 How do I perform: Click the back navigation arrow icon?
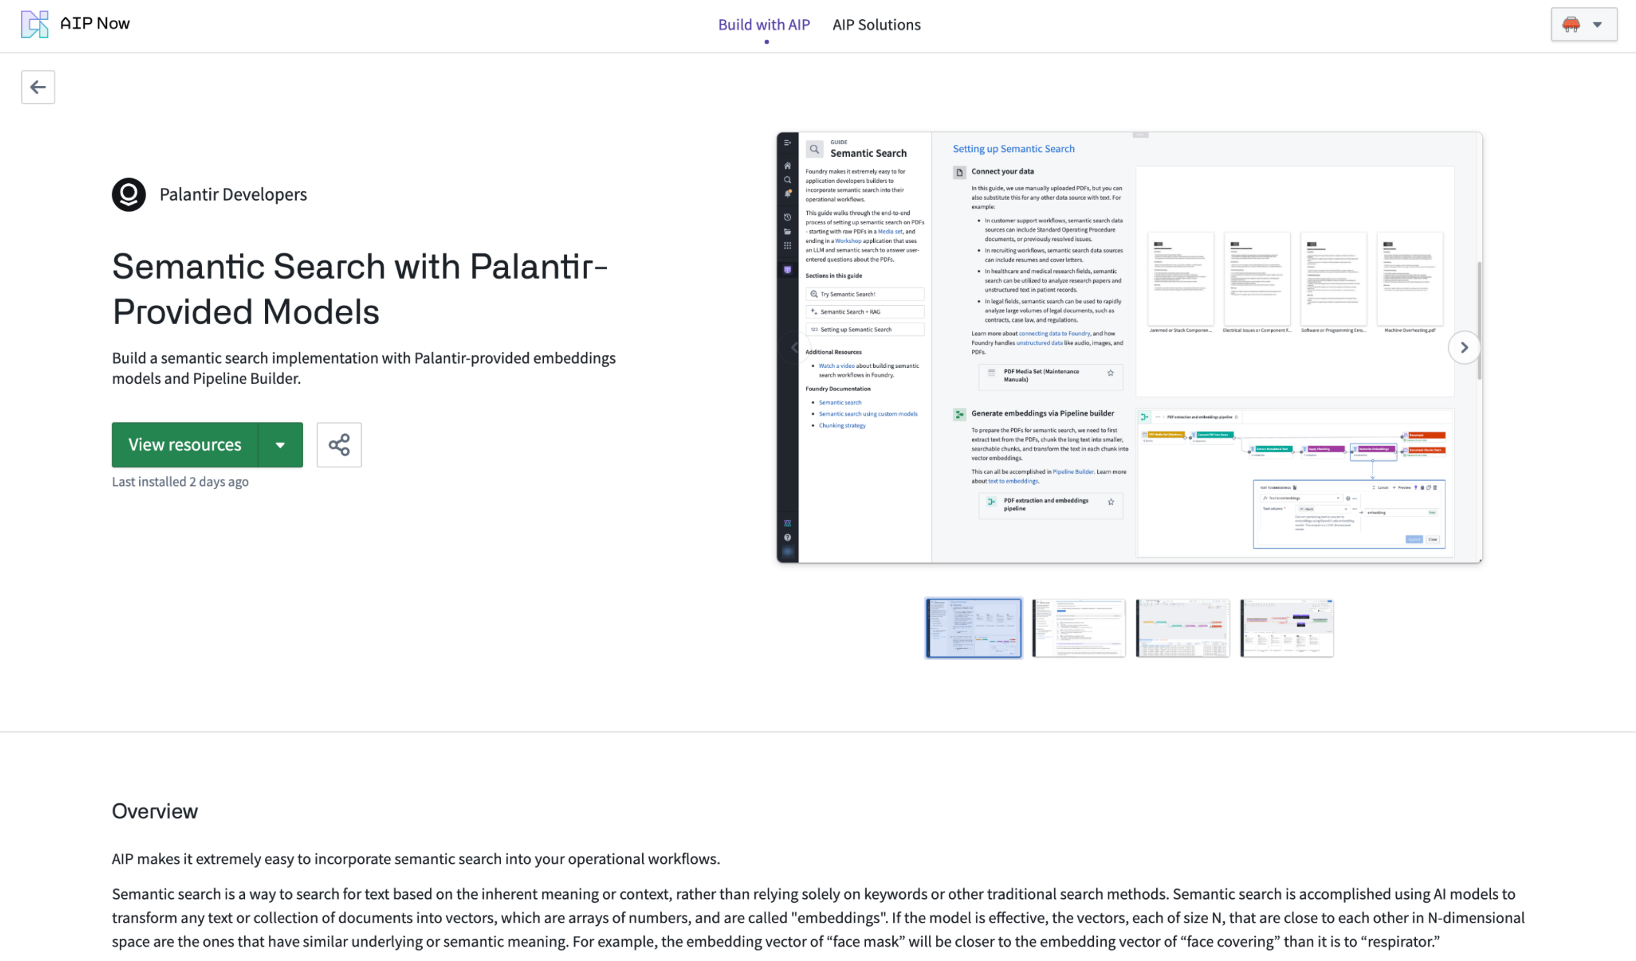[x=38, y=86]
